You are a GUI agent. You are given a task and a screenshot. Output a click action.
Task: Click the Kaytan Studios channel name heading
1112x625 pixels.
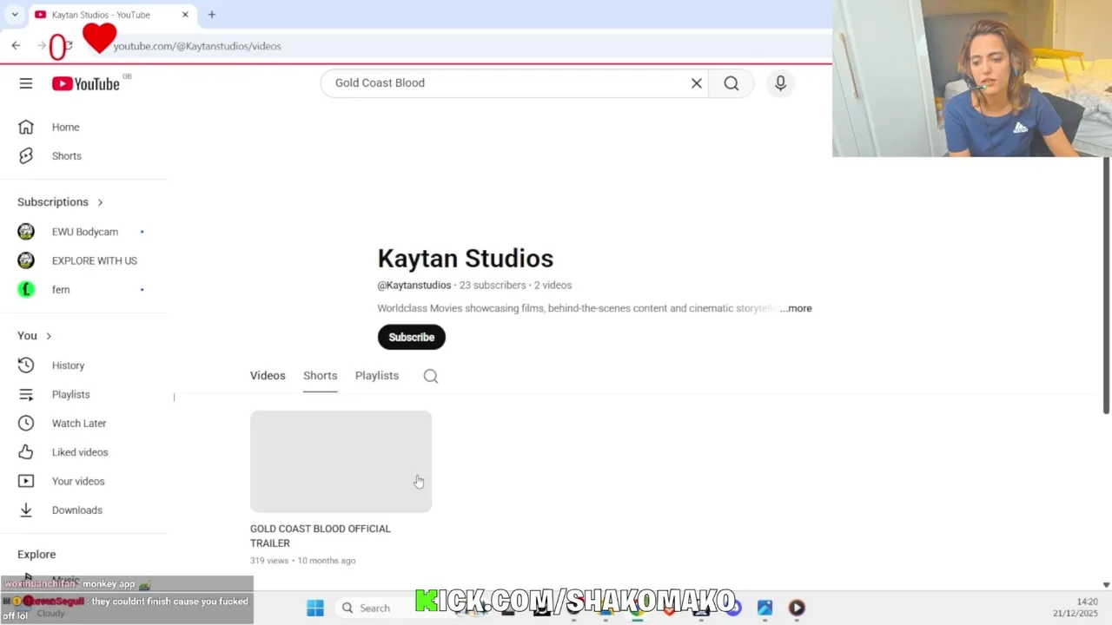(466, 259)
